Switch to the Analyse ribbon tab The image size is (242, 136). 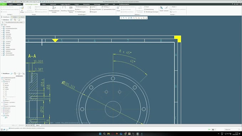77,4
